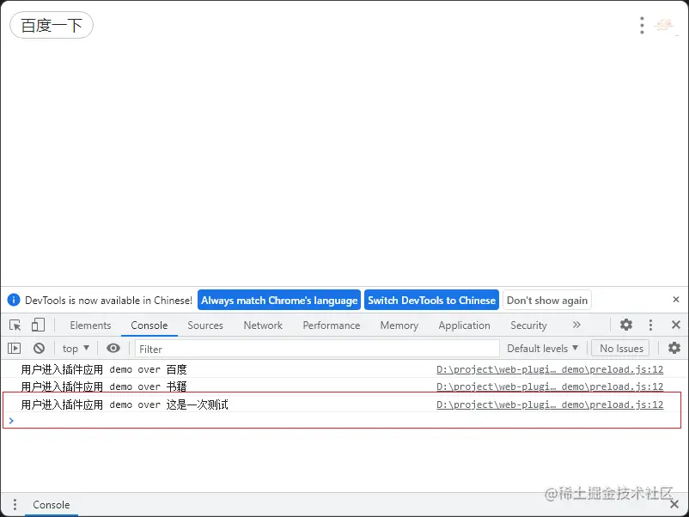Close the DevTools panel
689x517 pixels.
click(676, 325)
